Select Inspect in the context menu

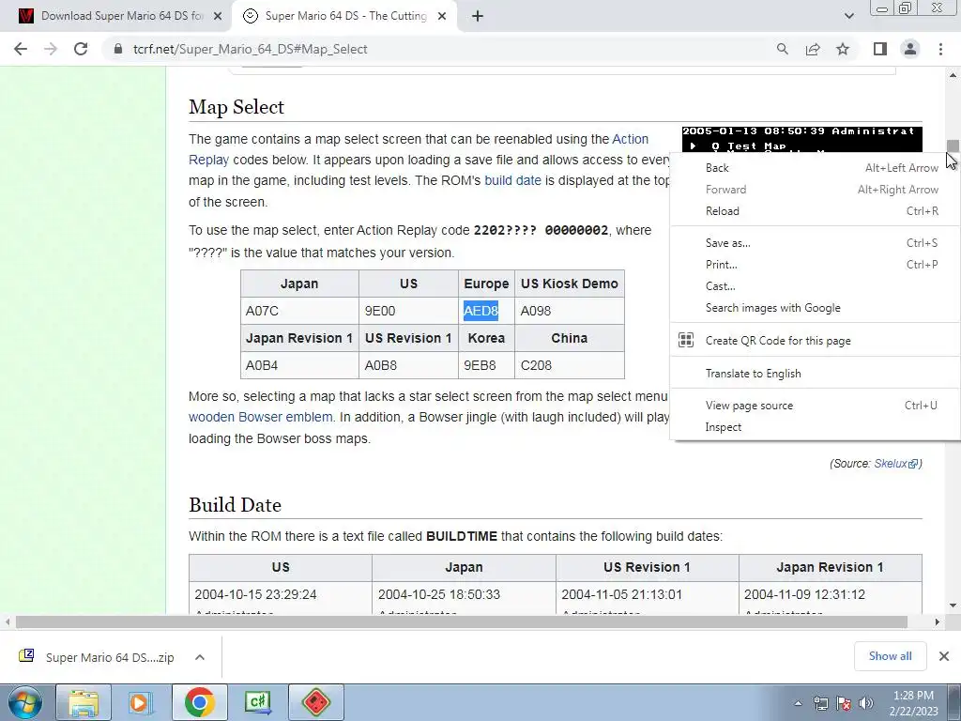point(816,427)
